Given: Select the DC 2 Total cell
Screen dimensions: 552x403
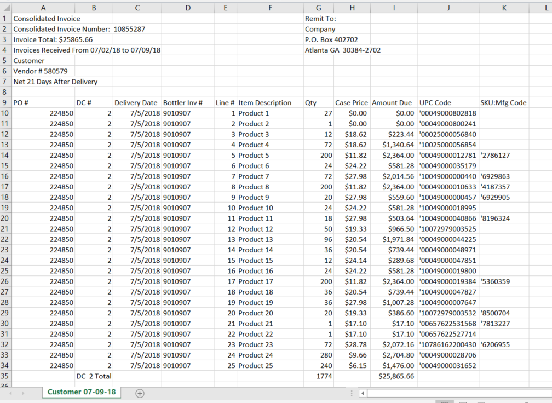Looking at the screenshot, I should (94, 376).
